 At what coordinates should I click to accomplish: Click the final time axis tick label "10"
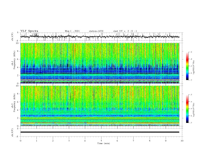point(182,141)
